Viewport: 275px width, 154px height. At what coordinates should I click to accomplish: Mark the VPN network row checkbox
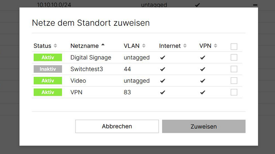tap(234, 92)
